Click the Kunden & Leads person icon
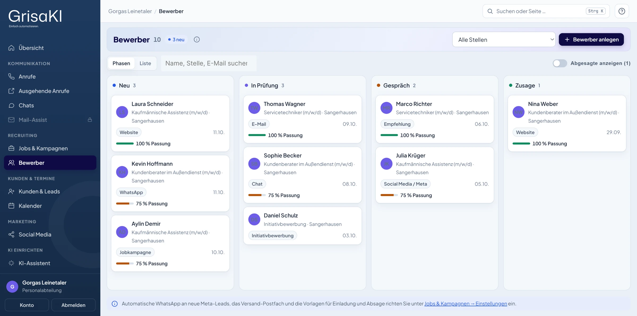This screenshot has width=637, height=316. click(x=11, y=191)
